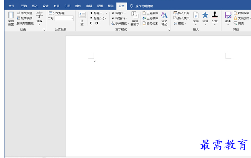251x158 pixels.
Task: Apply 三号黑体 font preset
Action: pos(151,13)
